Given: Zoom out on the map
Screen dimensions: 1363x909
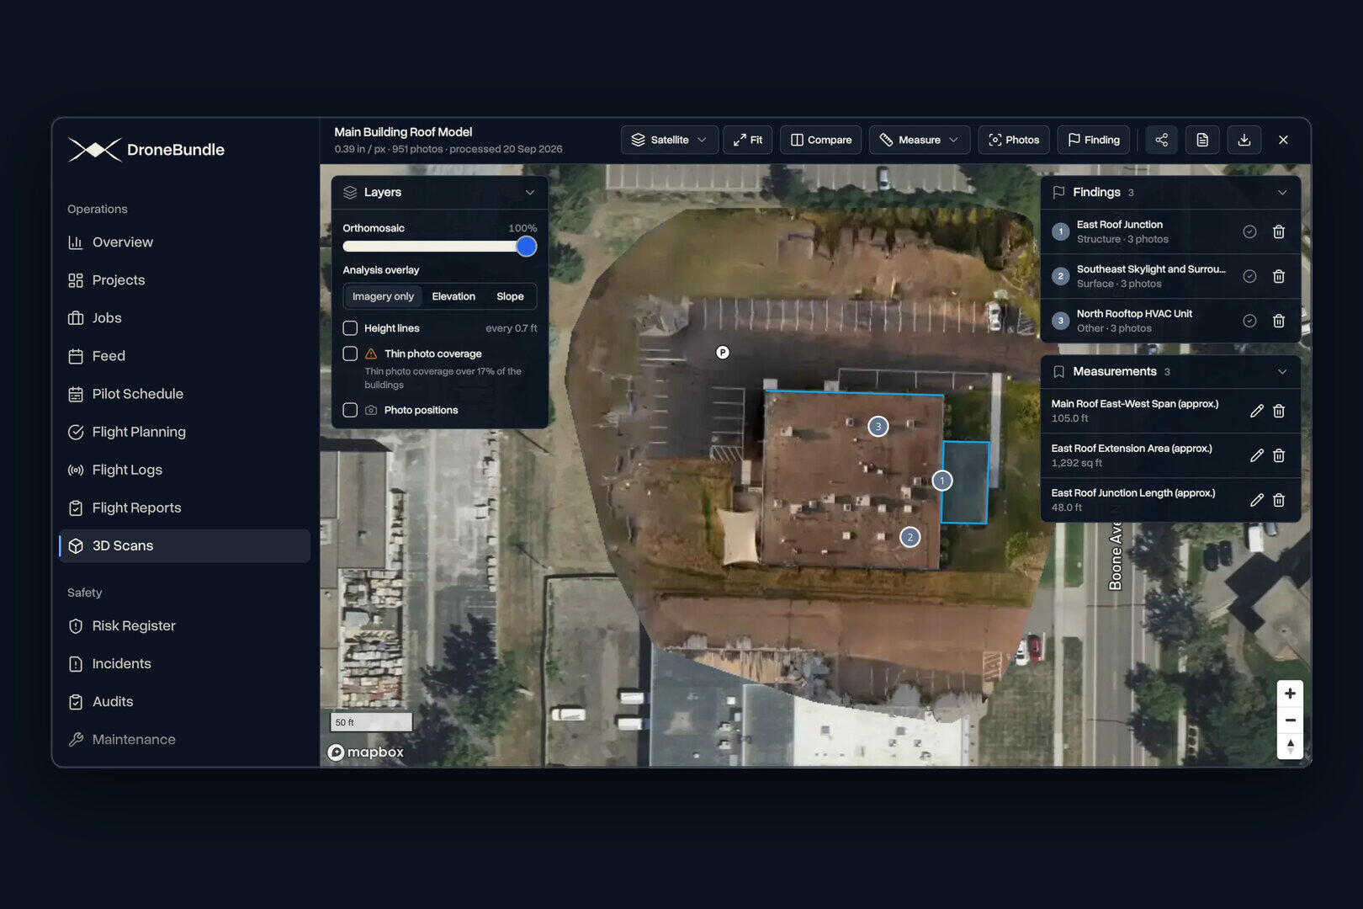Looking at the screenshot, I should coord(1290,720).
